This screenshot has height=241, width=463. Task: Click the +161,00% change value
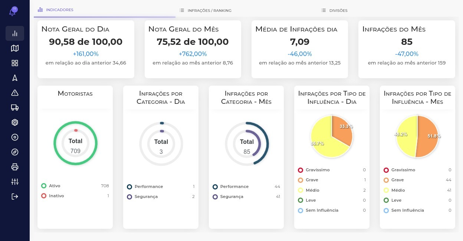coord(86,54)
